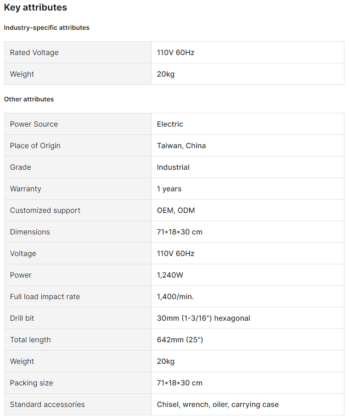Select the Customized support label
The image size is (349, 418).
coord(45,210)
